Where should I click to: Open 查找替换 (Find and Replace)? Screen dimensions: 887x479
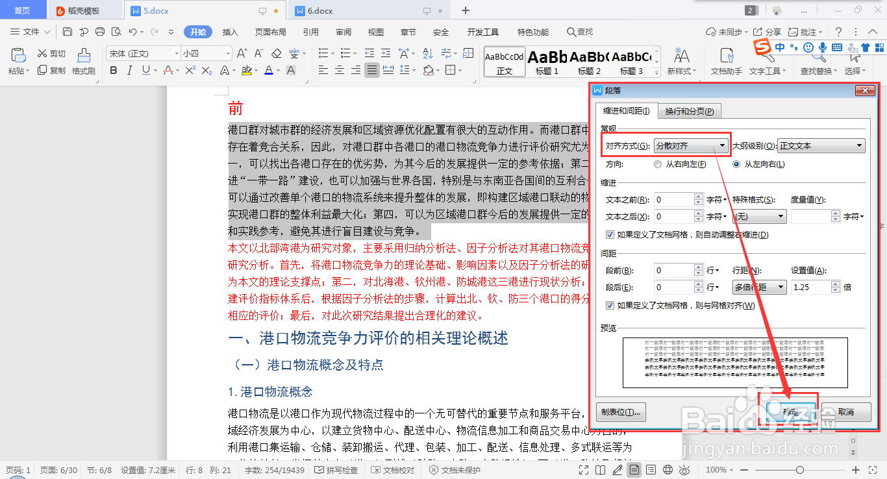pyautogui.click(x=816, y=69)
